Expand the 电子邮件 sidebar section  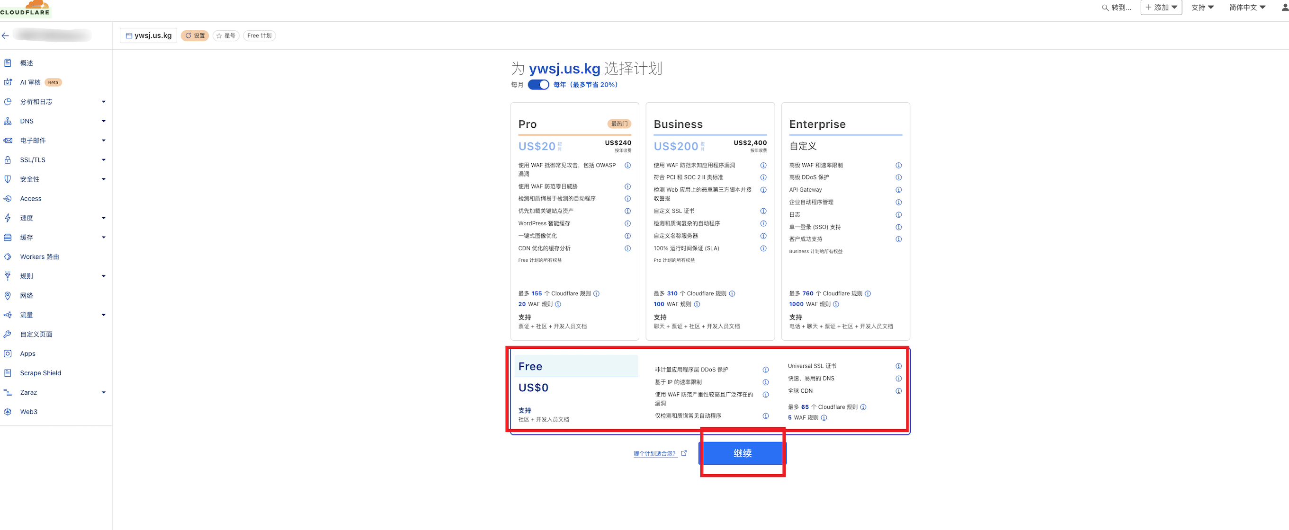104,141
